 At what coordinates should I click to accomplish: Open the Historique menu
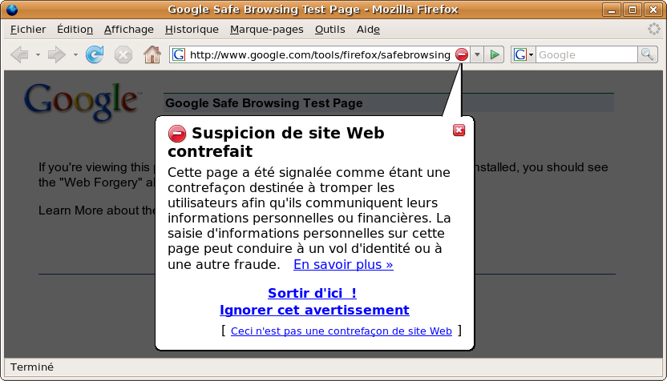coord(192,29)
